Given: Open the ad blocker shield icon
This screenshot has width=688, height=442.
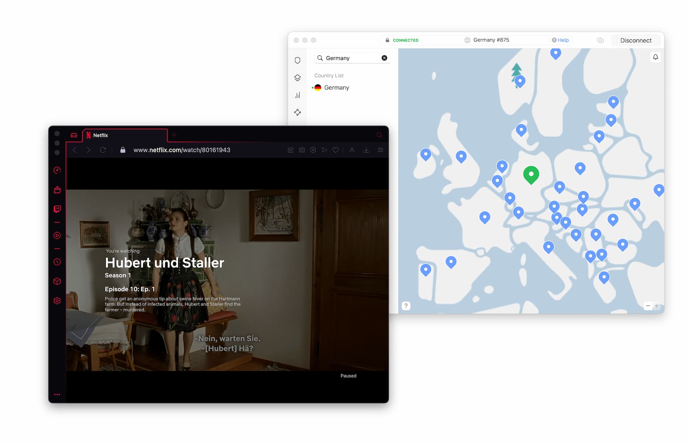Looking at the screenshot, I should tap(313, 150).
